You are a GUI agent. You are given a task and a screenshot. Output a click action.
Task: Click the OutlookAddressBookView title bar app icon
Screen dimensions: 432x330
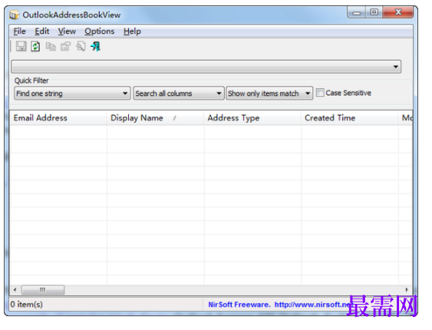coord(14,15)
